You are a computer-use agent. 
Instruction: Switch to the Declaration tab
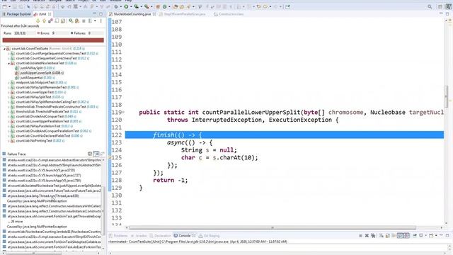pos(161,236)
